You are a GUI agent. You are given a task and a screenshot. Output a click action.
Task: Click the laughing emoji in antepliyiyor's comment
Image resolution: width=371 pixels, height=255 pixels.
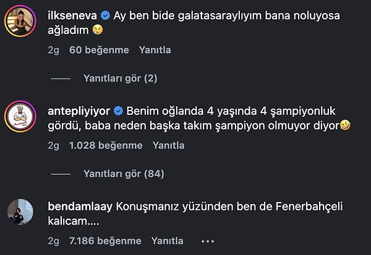[x=345, y=125]
